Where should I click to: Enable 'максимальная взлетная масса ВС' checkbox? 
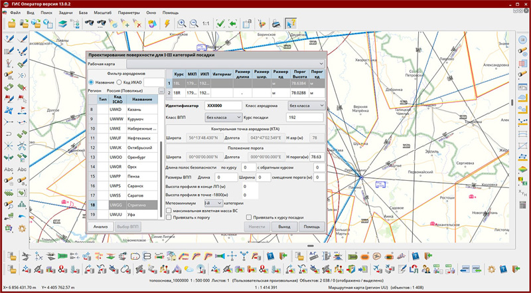pos(169,211)
